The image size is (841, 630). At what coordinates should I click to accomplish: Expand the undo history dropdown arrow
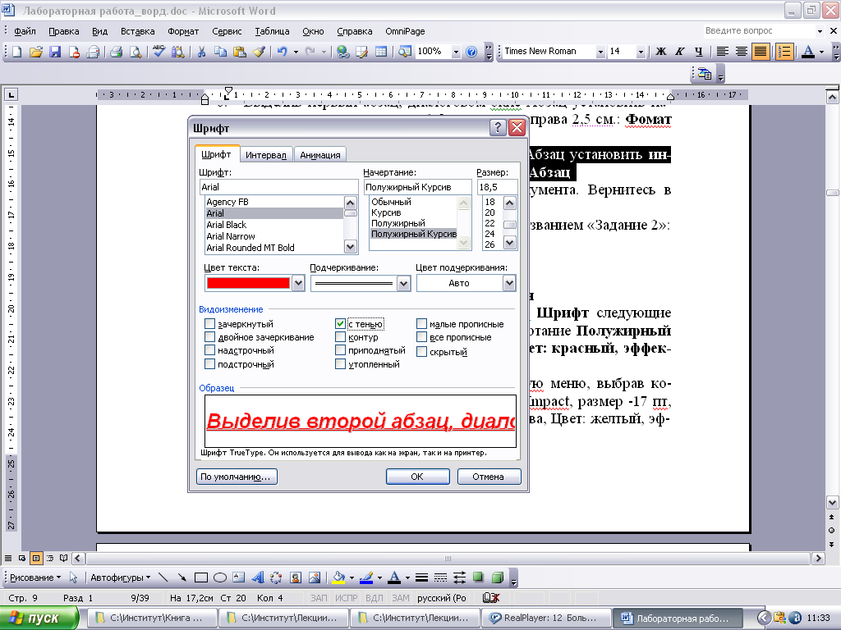[296, 52]
